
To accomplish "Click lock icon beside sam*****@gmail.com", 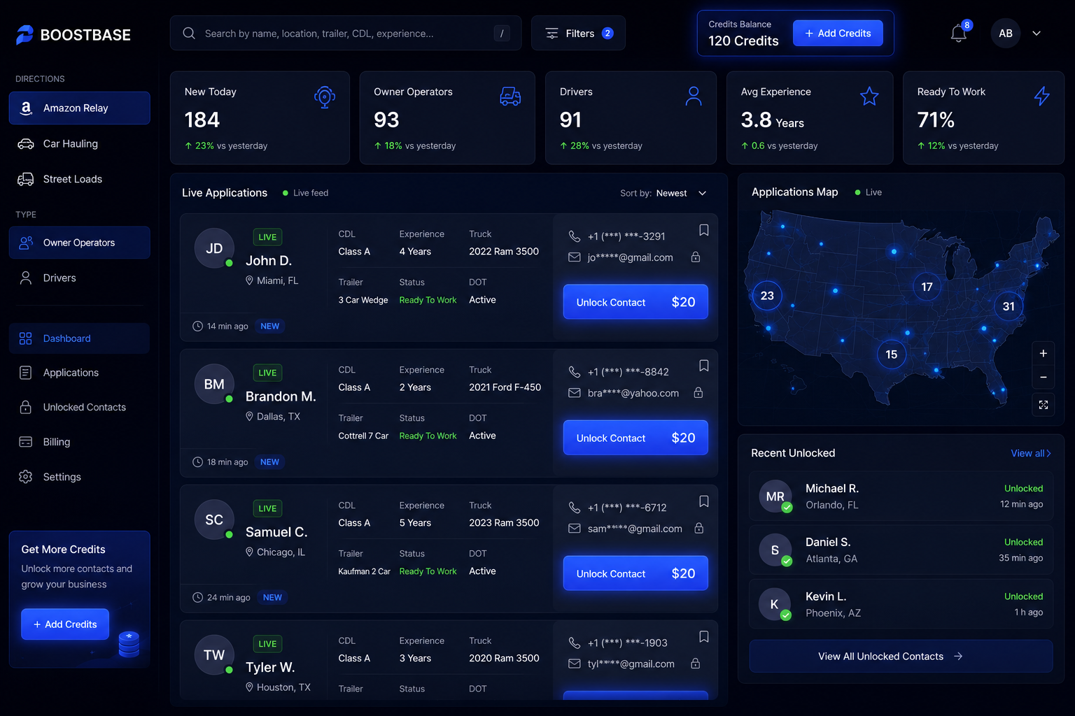I will (x=698, y=529).
